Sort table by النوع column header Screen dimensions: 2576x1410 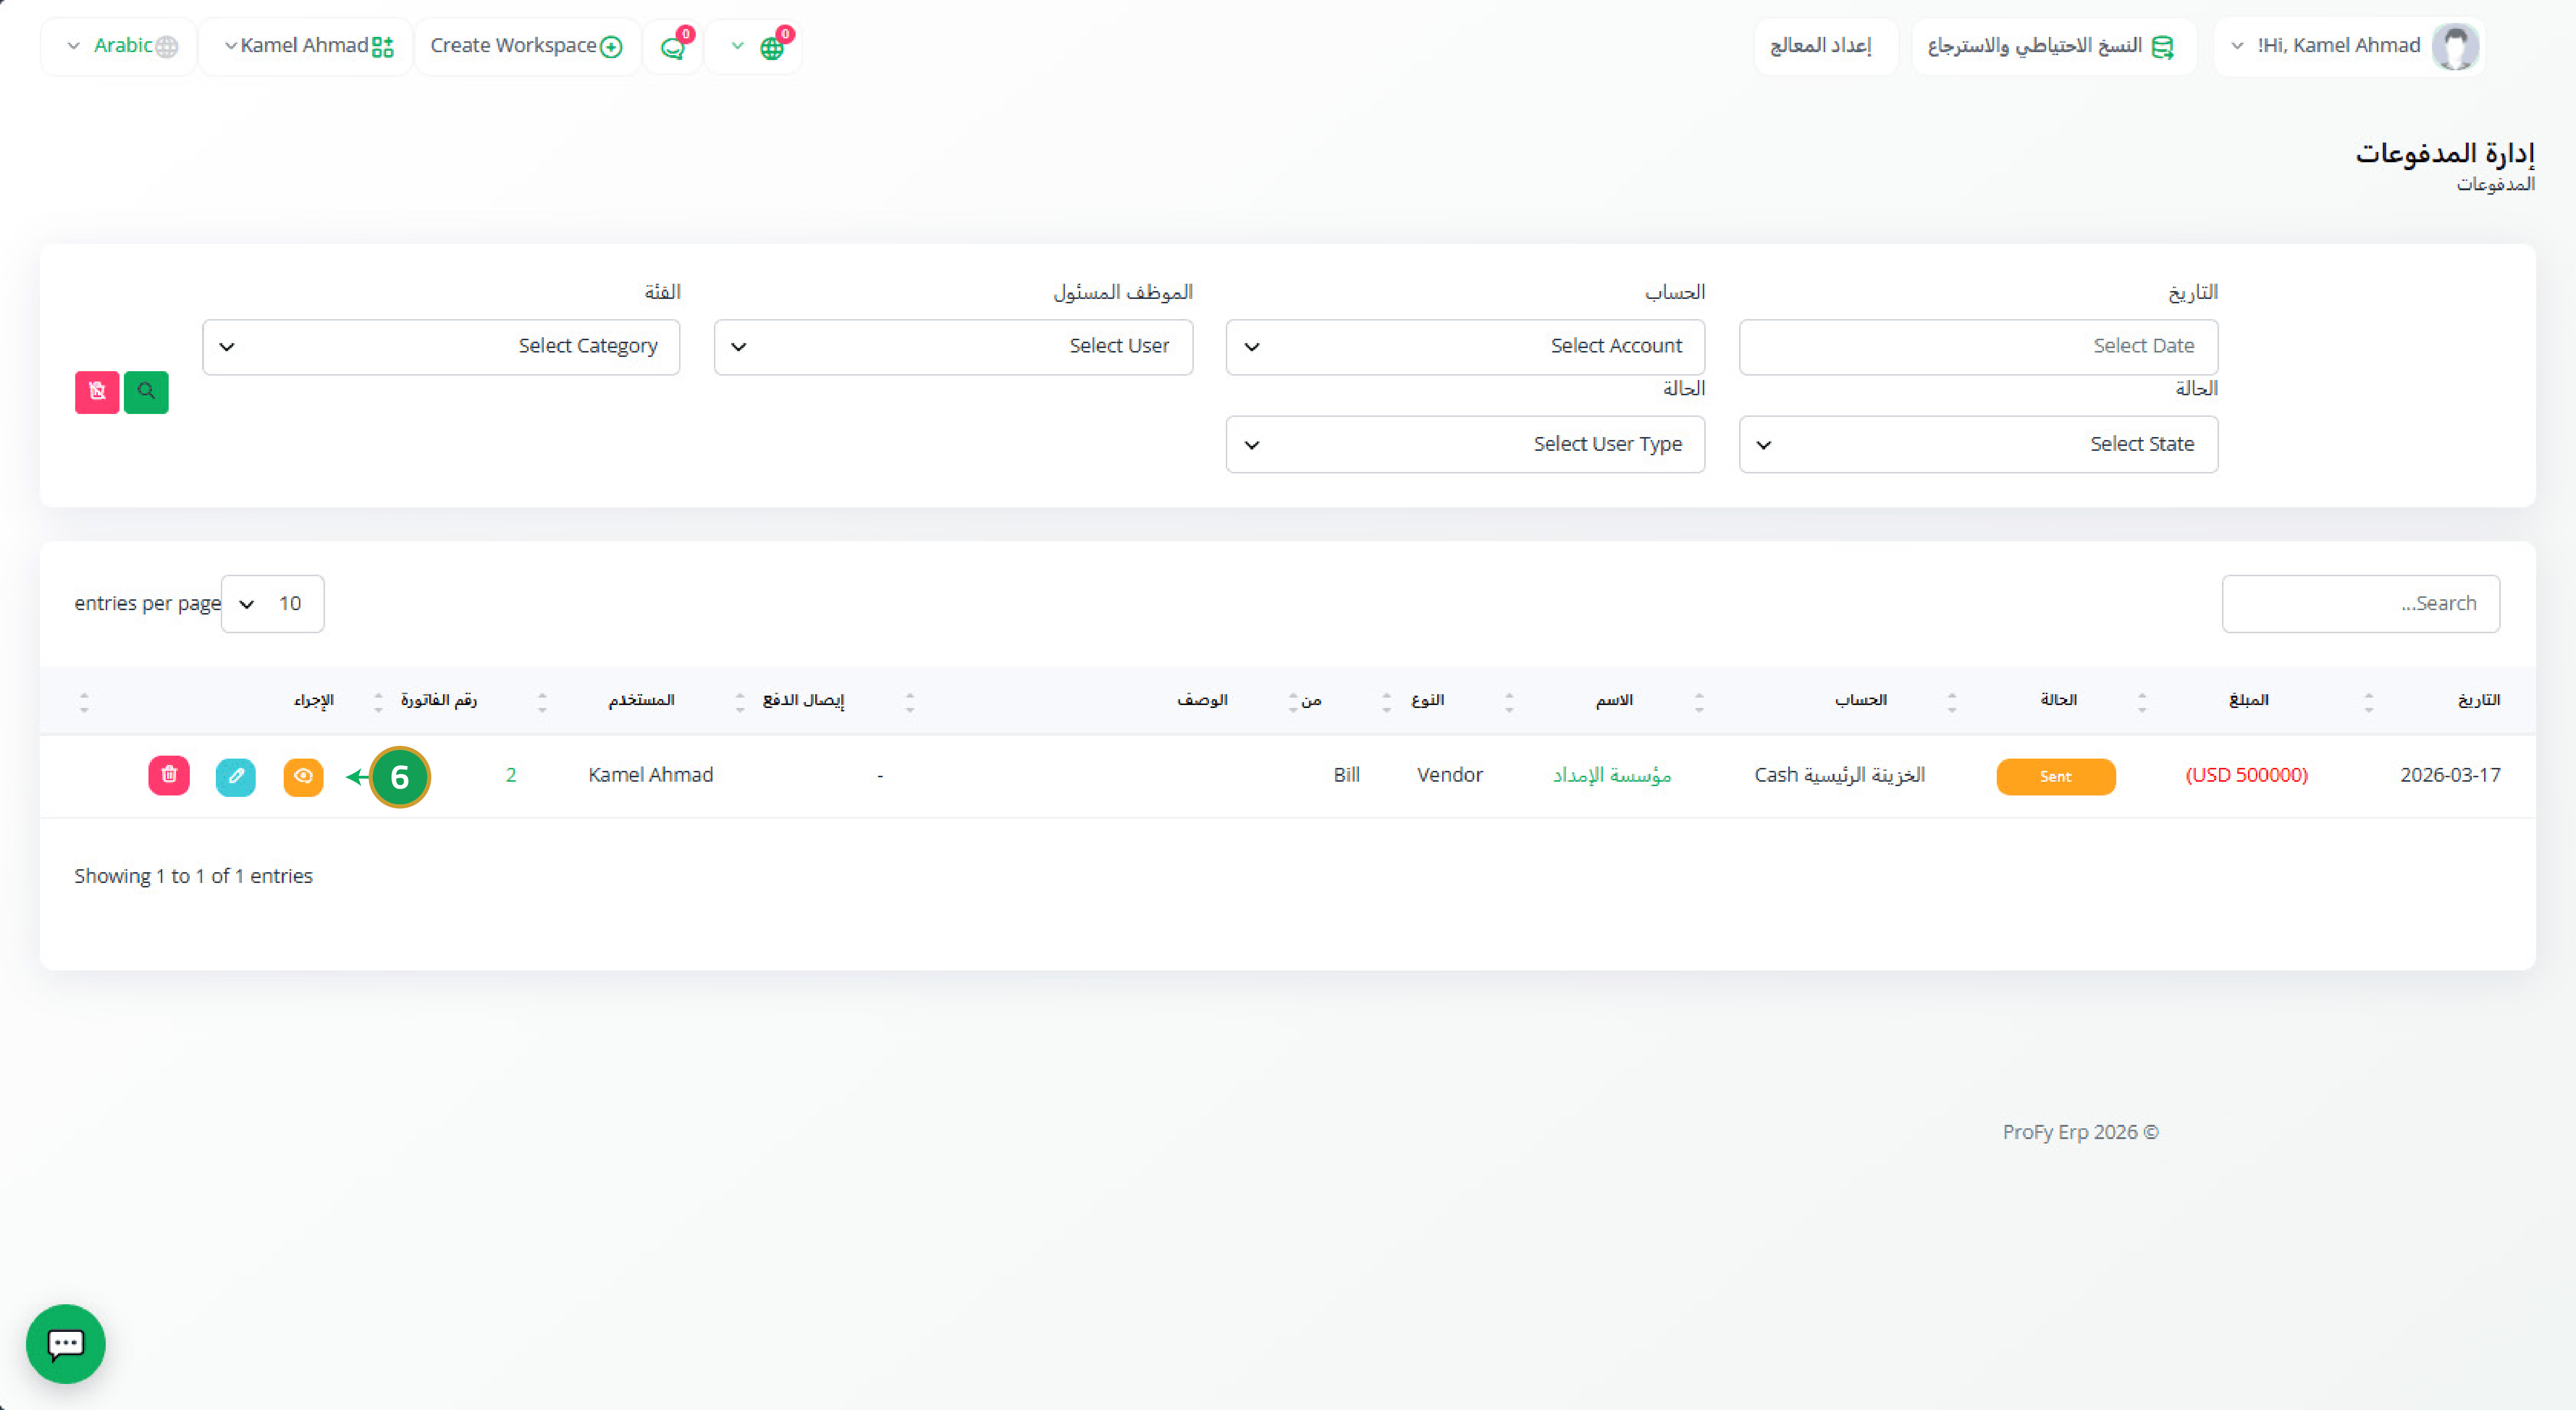click(1427, 700)
